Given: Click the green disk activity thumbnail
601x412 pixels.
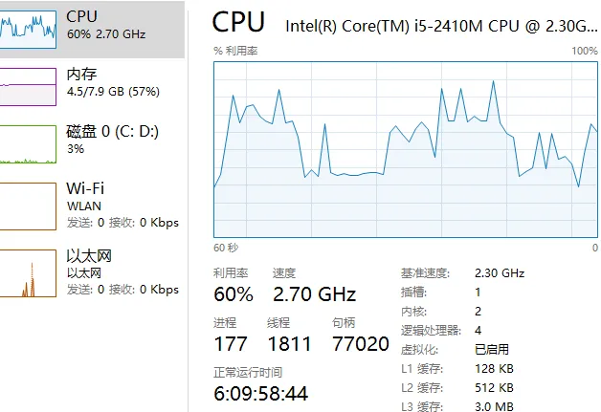Looking at the screenshot, I should [x=28, y=144].
